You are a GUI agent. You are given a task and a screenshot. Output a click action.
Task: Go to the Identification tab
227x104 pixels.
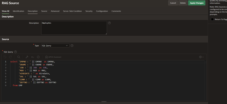18,11
